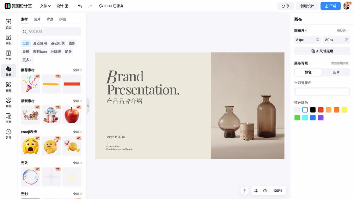Click the help question mark button
354x199 pixels.
tap(244, 191)
